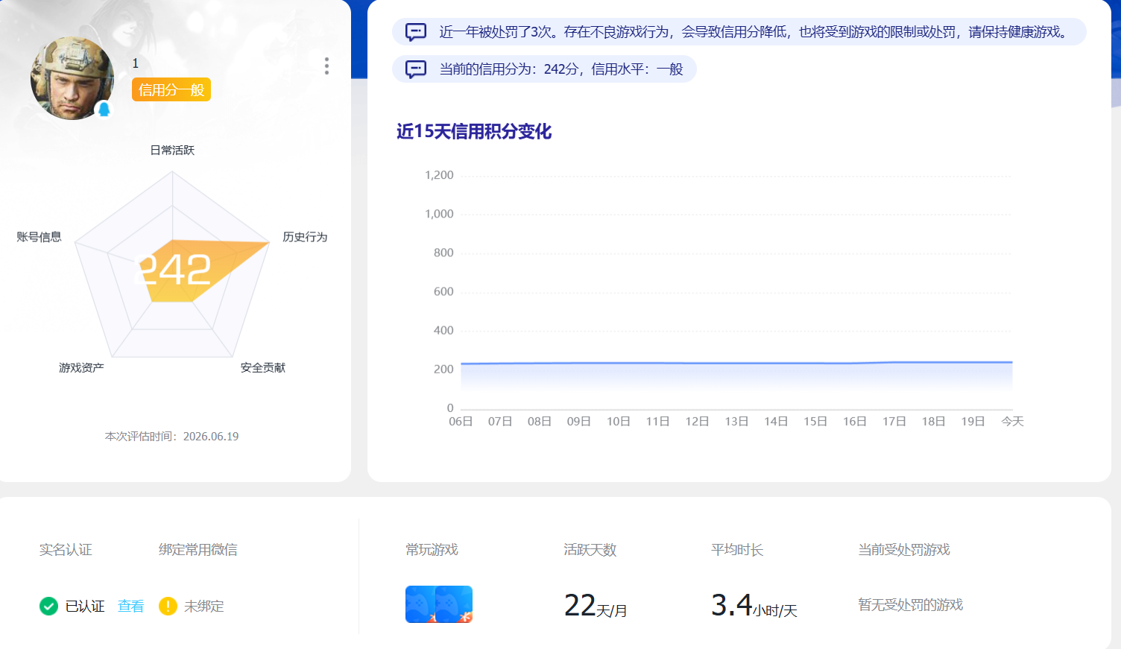Viewport: 1121px width, 649px height.
Task: Click the 活跃天数 heading
Action: (x=590, y=549)
